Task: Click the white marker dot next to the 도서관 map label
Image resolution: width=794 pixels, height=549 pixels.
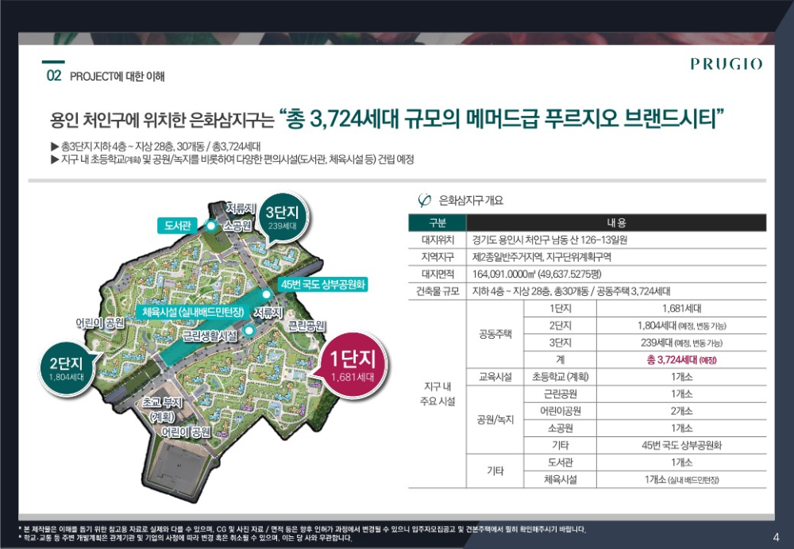Action: point(210,225)
